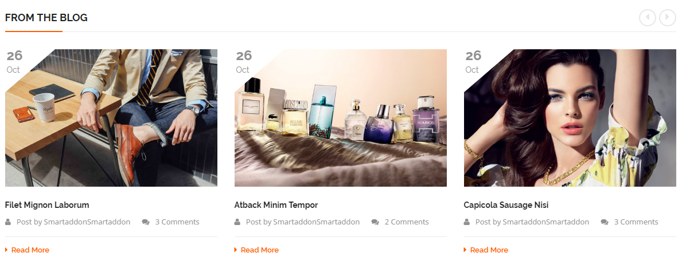Open the Atback Minim Tempor post title
This screenshot has height=272, width=682.
point(276,205)
